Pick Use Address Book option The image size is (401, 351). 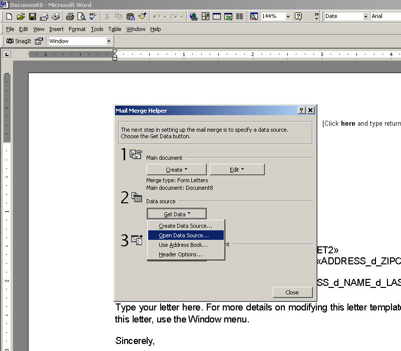183,245
